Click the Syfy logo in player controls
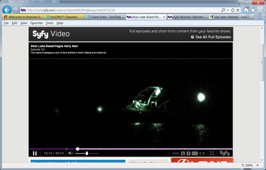Screen dimensions: 266x170 pos(224,153)
